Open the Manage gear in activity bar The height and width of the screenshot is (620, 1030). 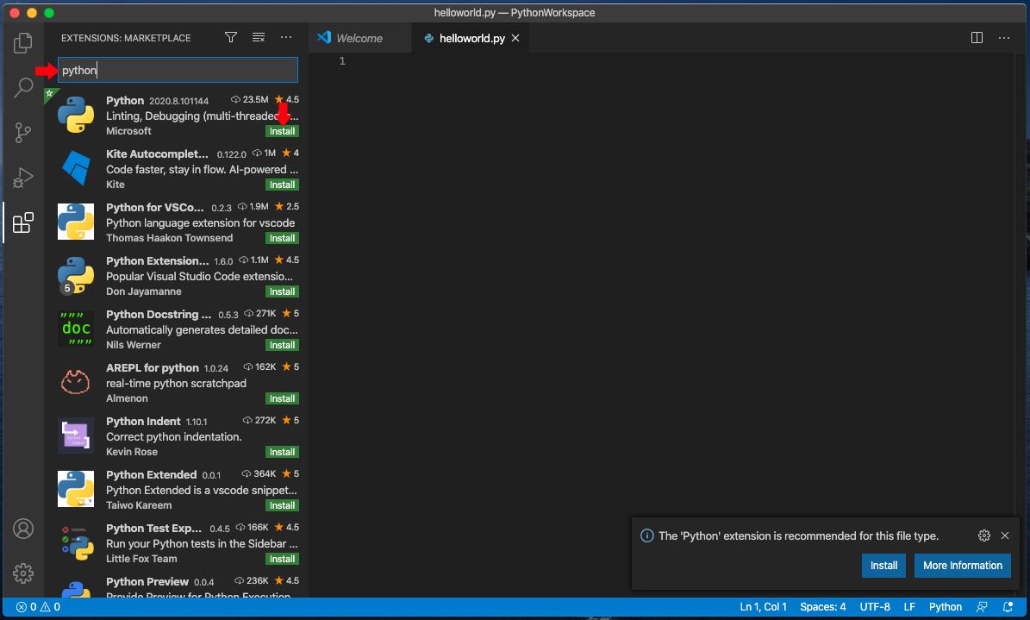coord(23,573)
